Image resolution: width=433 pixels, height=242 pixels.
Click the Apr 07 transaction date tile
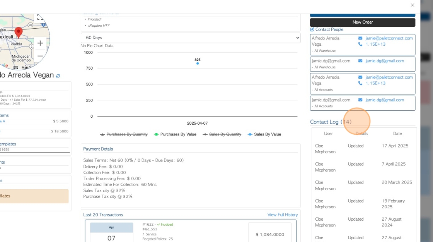coord(112,232)
